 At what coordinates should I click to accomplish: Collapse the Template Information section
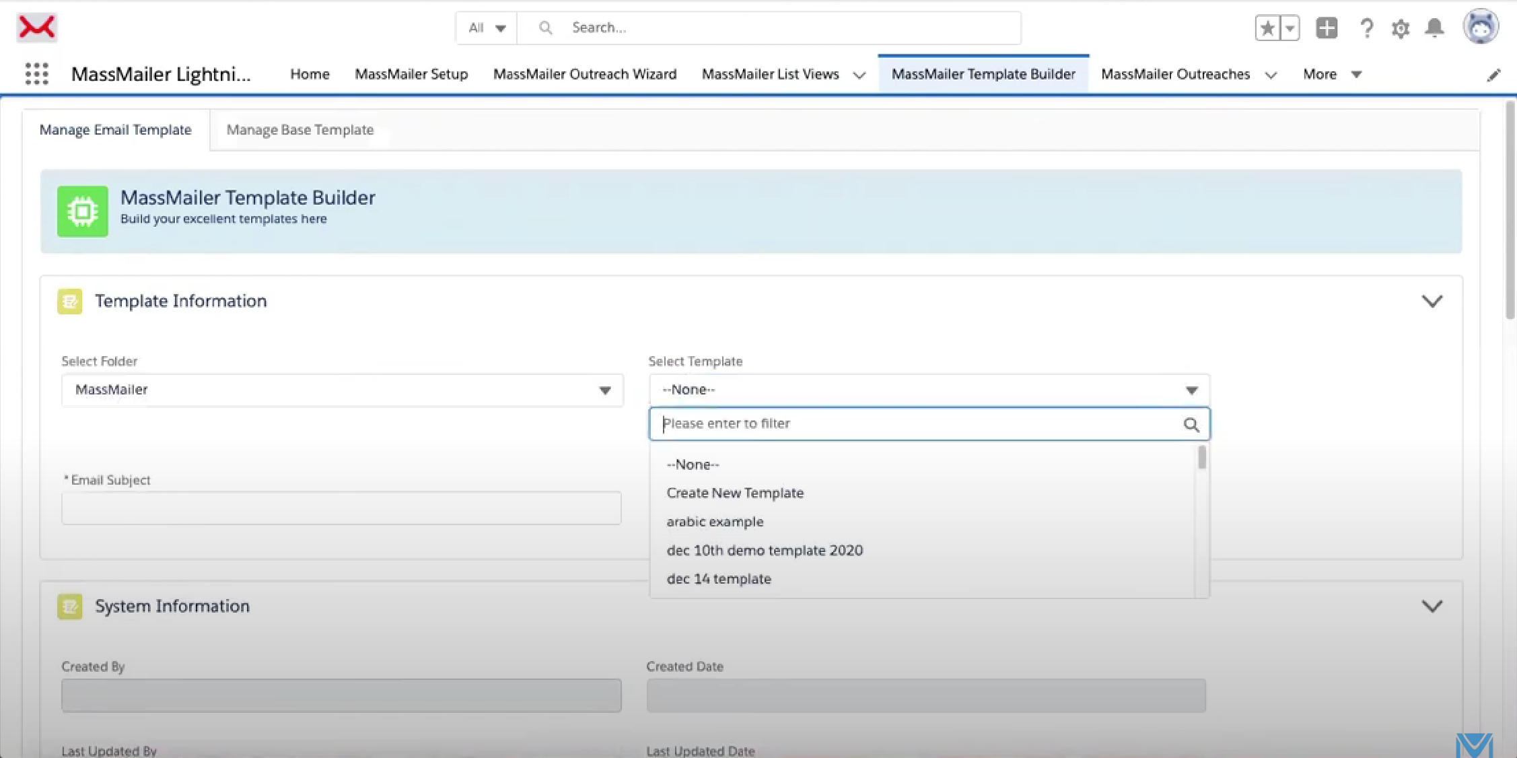(1432, 301)
